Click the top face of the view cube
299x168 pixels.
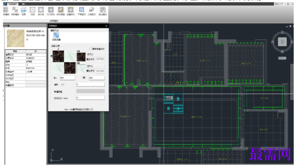coord(282,42)
